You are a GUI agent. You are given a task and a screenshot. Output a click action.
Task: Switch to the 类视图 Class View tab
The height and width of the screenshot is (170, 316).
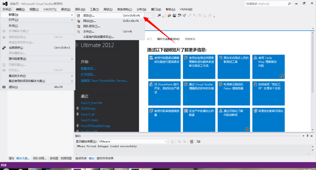(x=54, y=158)
